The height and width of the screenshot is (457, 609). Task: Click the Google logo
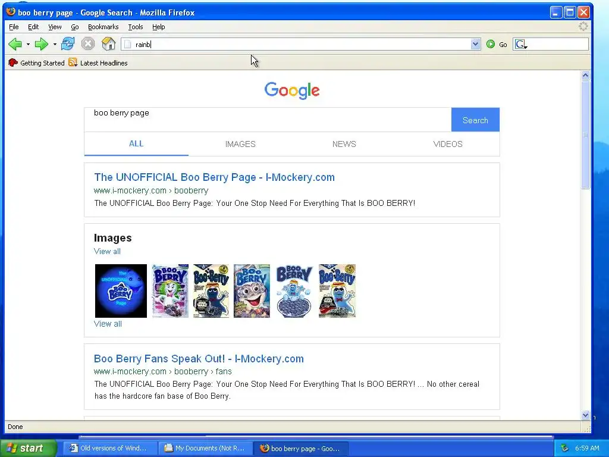(291, 90)
